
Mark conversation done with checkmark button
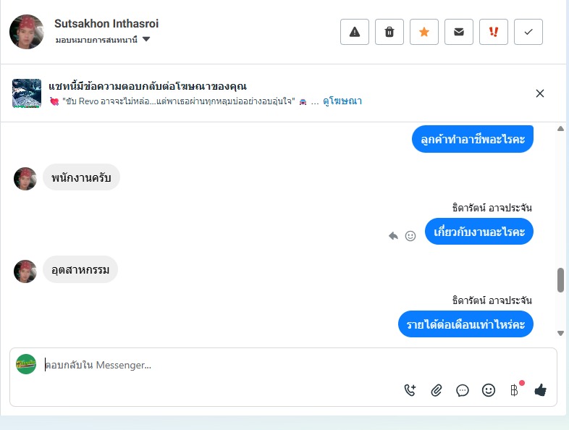coord(528,32)
